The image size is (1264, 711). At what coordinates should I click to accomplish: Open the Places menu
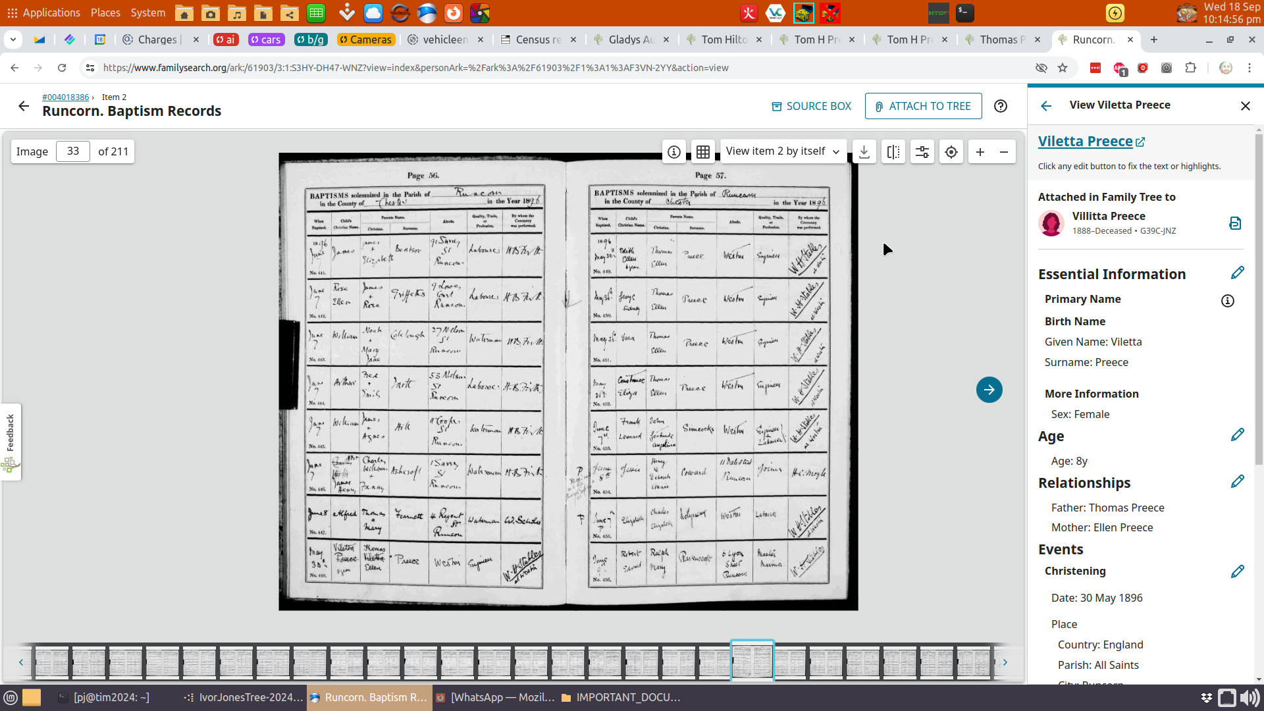[105, 13]
